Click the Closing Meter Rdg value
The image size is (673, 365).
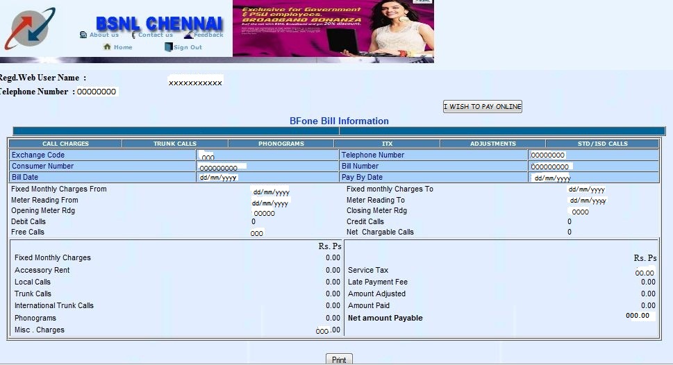[x=581, y=212]
